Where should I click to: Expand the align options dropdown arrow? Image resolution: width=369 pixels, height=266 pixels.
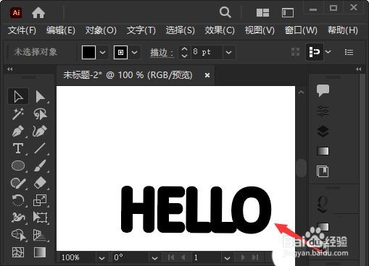click(x=328, y=52)
